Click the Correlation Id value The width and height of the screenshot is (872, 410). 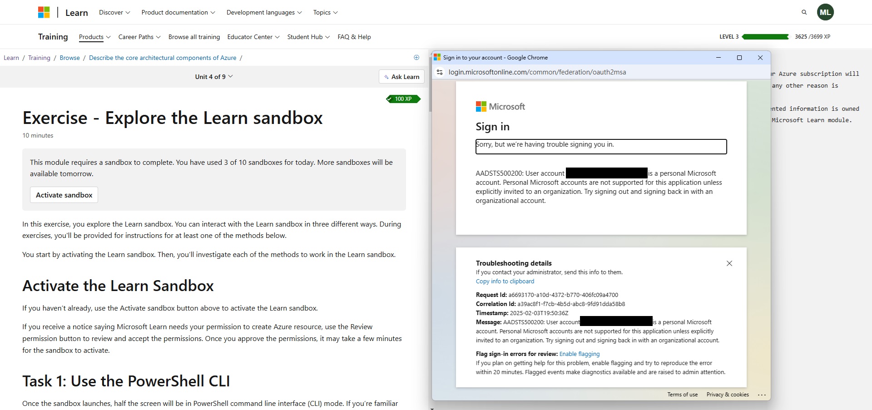pyautogui.click(x=571, y=304)
